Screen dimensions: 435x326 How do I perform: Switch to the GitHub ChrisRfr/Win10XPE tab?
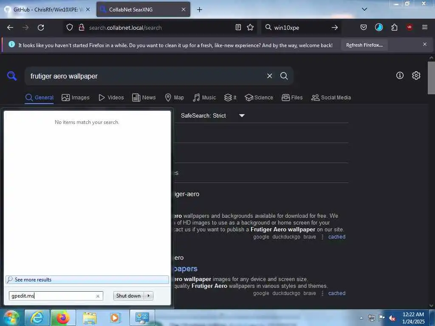pos(47,9)
